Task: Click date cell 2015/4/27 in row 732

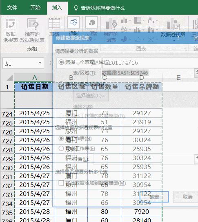Action: (x=34, y=185)
